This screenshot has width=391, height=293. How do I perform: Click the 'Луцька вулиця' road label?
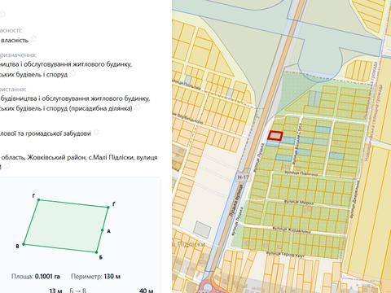click(x=236, y=201)
